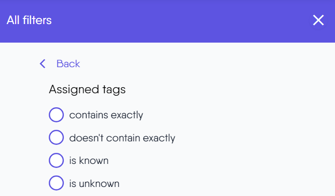Image resolution: width=335 pixels, height=196 pixels.
Task: Select the 'contains exactly' radio button
Action: 56,115
